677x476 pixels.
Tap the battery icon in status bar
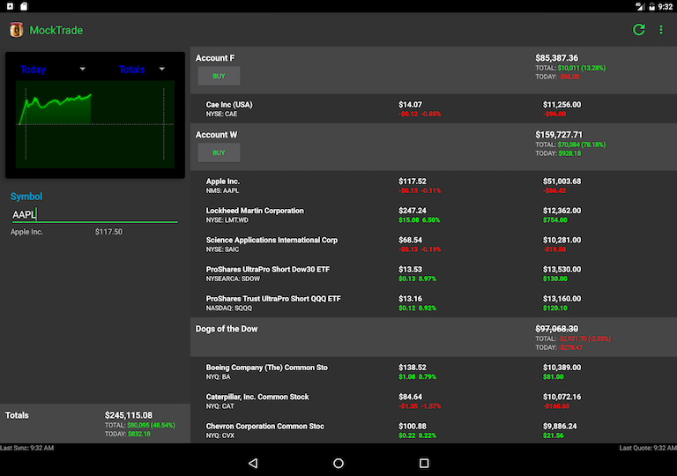(x=651, y=6)
